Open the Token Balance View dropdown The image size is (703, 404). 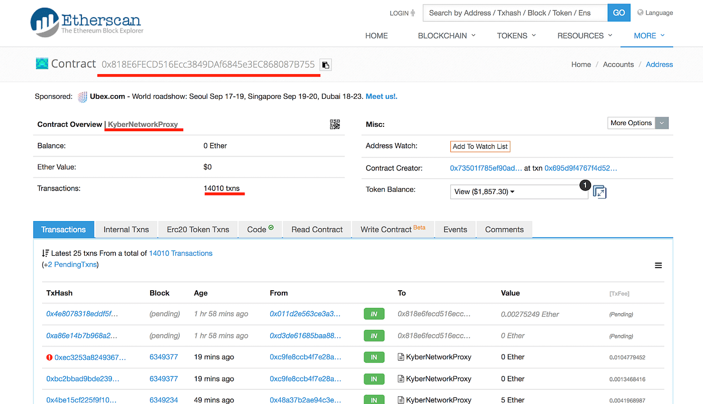[483, 191]
